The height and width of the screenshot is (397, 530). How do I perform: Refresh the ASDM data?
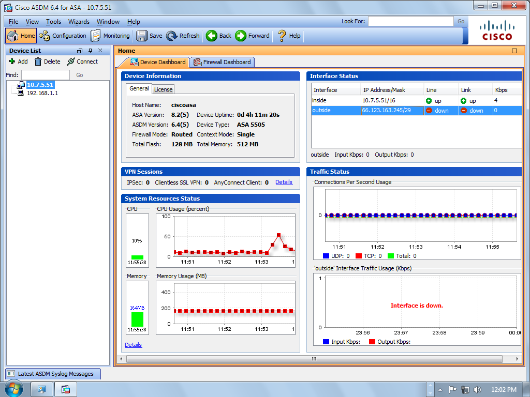(x=183, y=36)
